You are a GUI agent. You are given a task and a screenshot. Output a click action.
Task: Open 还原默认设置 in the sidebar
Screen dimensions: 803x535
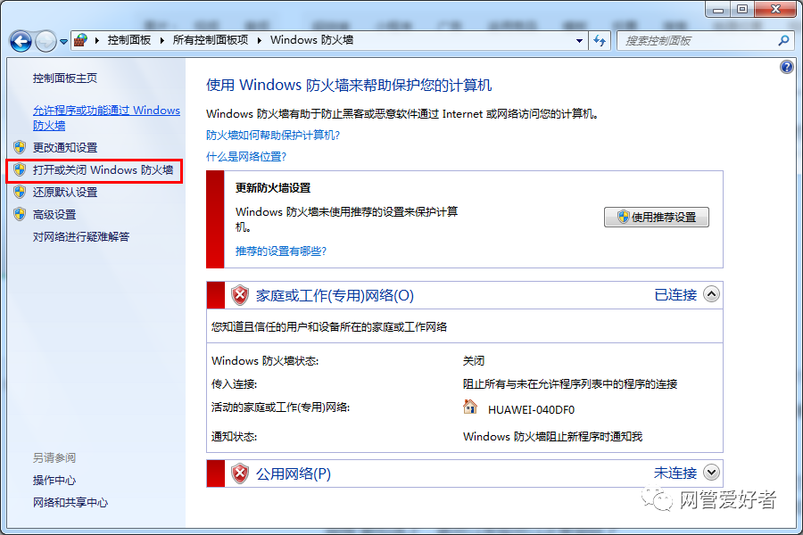65,192
